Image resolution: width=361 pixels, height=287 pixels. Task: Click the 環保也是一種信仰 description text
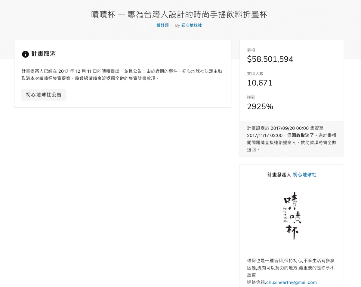(291, 267)
